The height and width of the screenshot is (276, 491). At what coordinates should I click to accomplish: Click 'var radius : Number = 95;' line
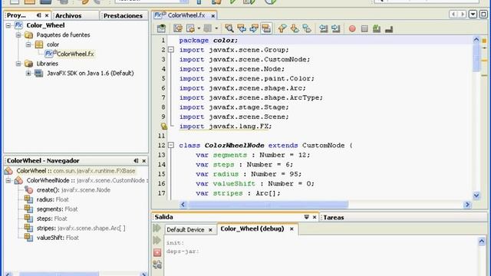pos(249,174)
